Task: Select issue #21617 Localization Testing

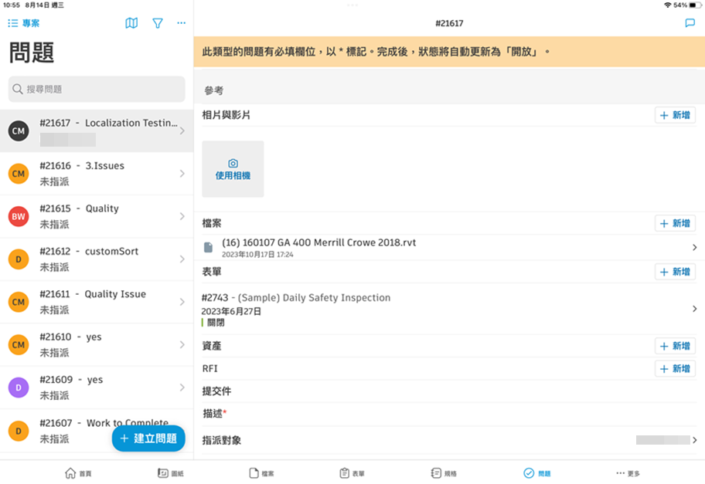Action: [x=97, y=130]
